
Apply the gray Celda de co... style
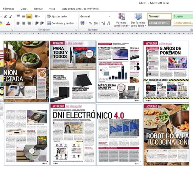159,23
